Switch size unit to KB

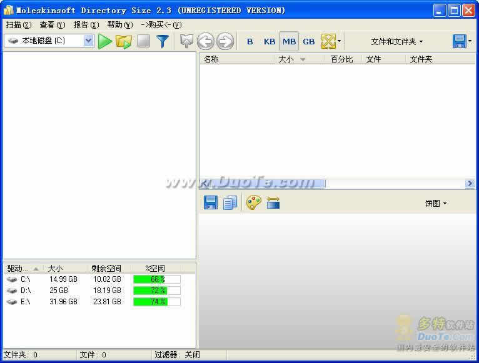pyautogui.click(x=270, y=41)
